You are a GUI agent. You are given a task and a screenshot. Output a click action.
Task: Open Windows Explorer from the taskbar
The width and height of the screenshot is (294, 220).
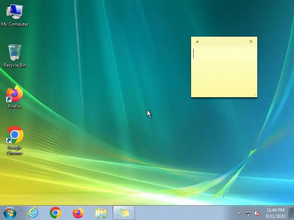coord(101,213)
